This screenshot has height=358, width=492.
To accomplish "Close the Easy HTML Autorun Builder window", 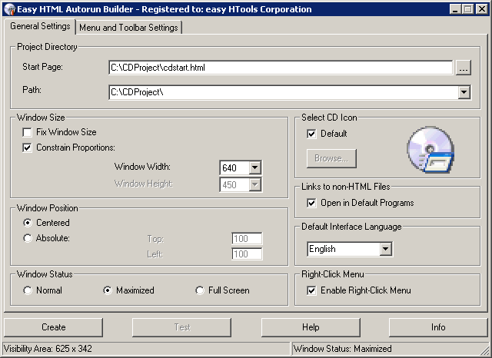I will point(482,9).
